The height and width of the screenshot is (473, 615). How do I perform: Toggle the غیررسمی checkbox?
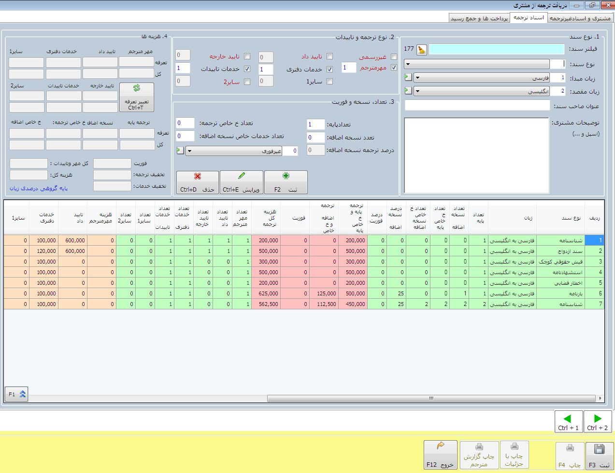(x=394, y=57)
